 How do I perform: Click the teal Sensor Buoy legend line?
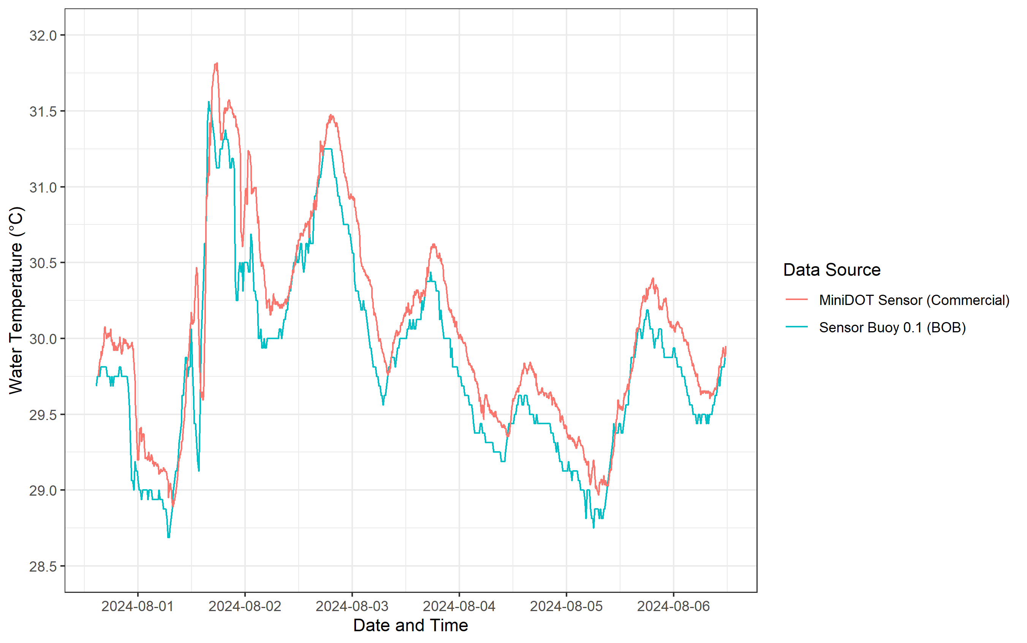[796, 327]
